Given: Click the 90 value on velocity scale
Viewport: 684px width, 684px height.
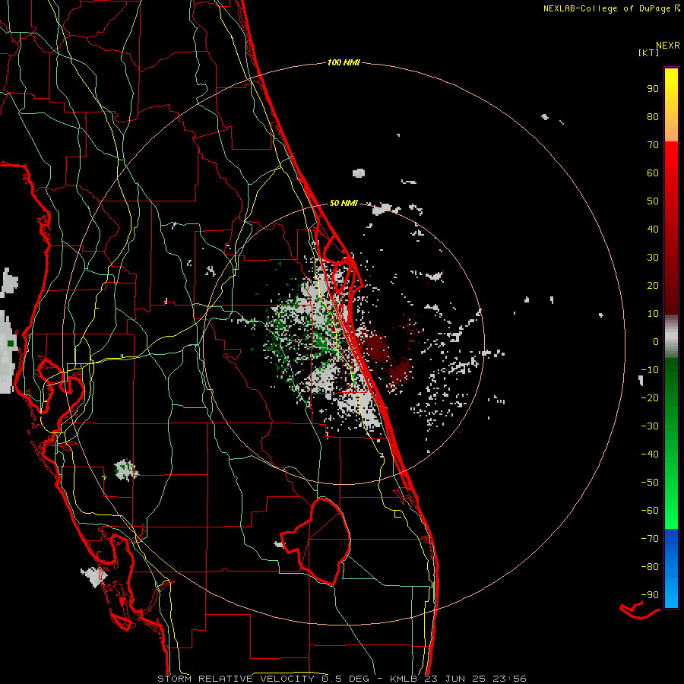Looking at the screenshot, I should click(x=653, y=89).
